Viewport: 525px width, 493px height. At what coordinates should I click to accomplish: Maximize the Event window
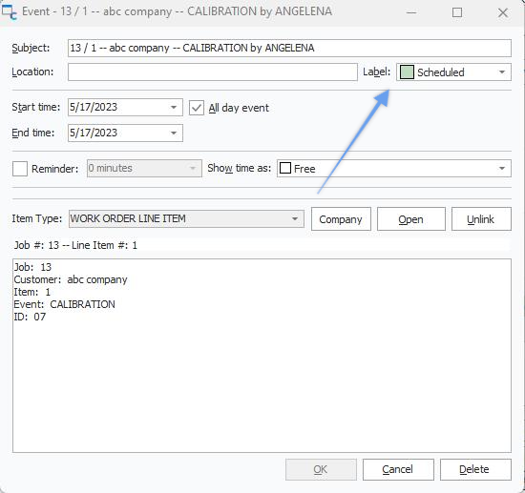[x=457, y=12]
